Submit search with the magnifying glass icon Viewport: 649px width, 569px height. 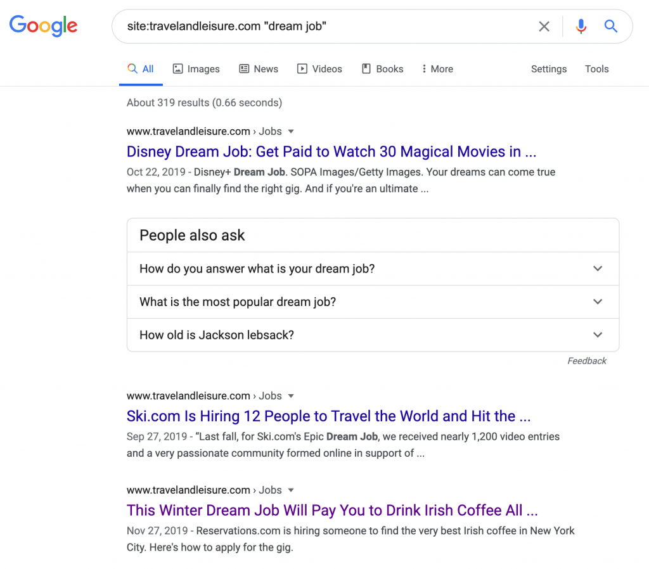click(x=610, y=27)
